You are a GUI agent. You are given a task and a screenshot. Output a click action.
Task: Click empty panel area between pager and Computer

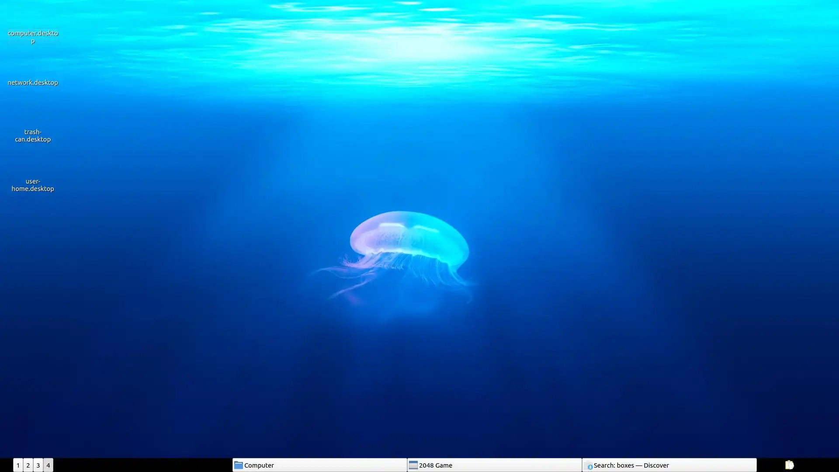coord(142,465)
